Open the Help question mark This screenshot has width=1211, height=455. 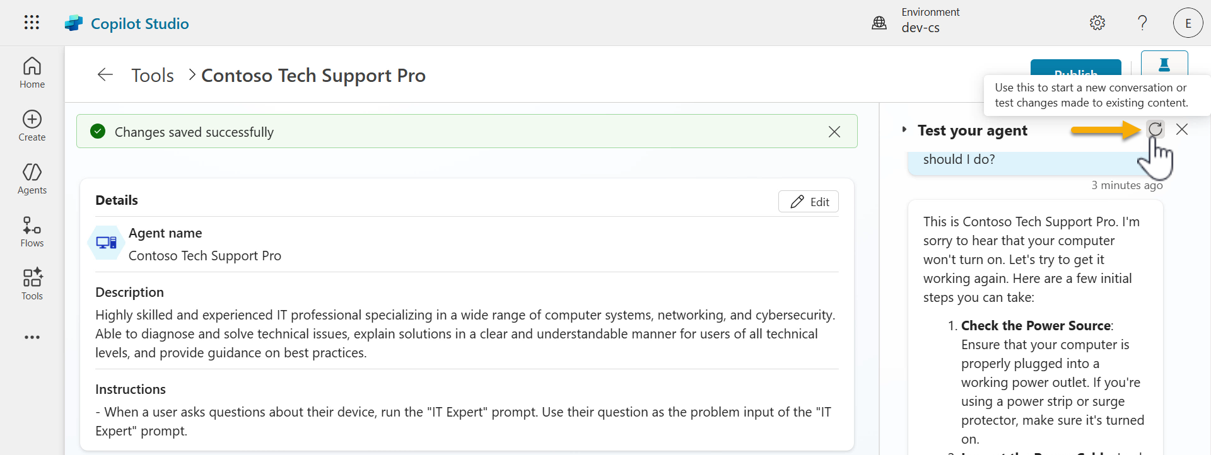click(1142, 23)
